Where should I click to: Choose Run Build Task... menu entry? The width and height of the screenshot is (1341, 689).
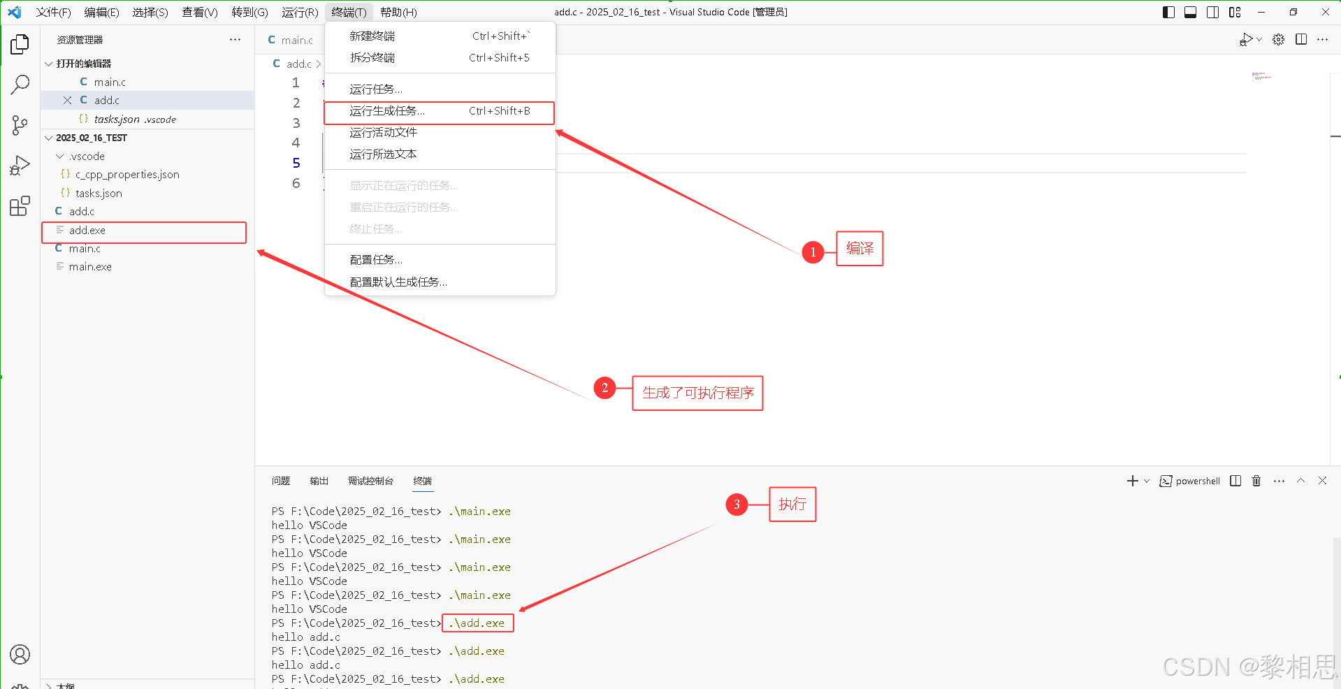click(x=440, y=111)
